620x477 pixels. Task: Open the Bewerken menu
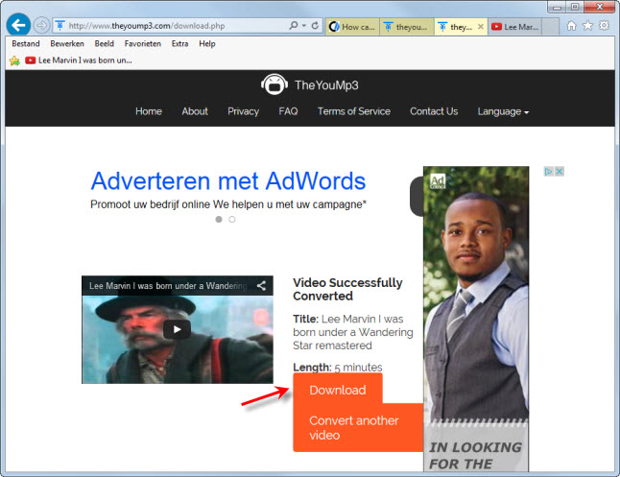point(67,43)
